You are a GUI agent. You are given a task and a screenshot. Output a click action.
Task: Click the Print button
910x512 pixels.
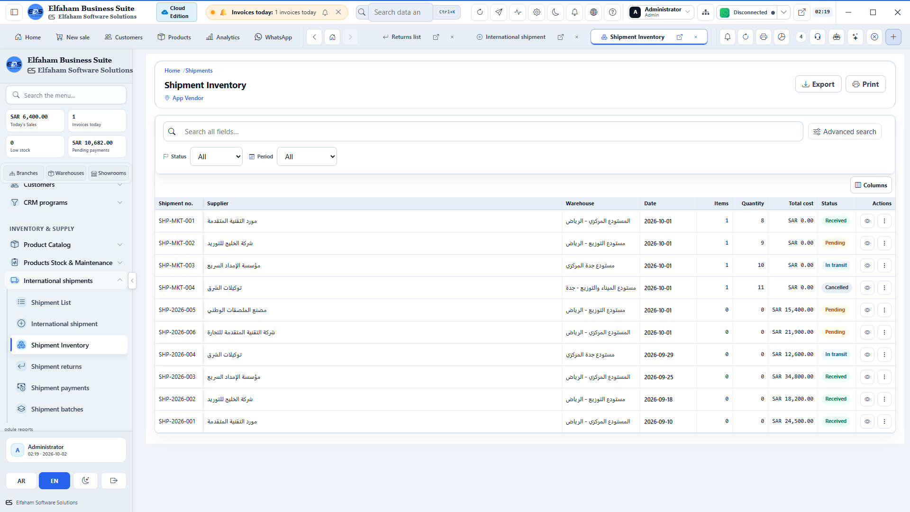coord(865,84)
